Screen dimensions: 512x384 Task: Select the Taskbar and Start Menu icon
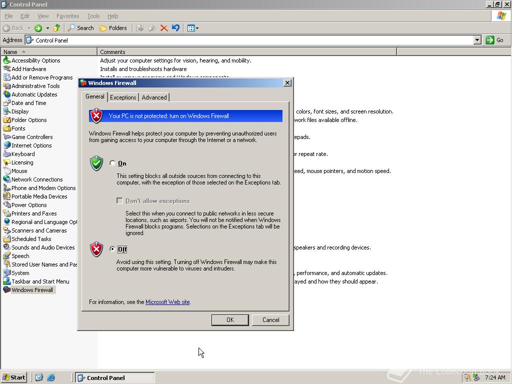pos(6,281)
